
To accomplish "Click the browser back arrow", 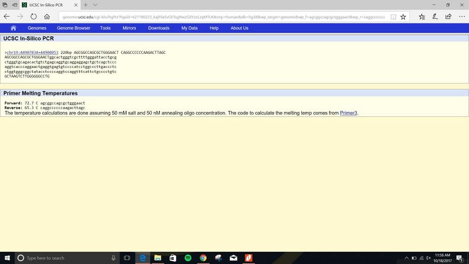I will [6, 17].
